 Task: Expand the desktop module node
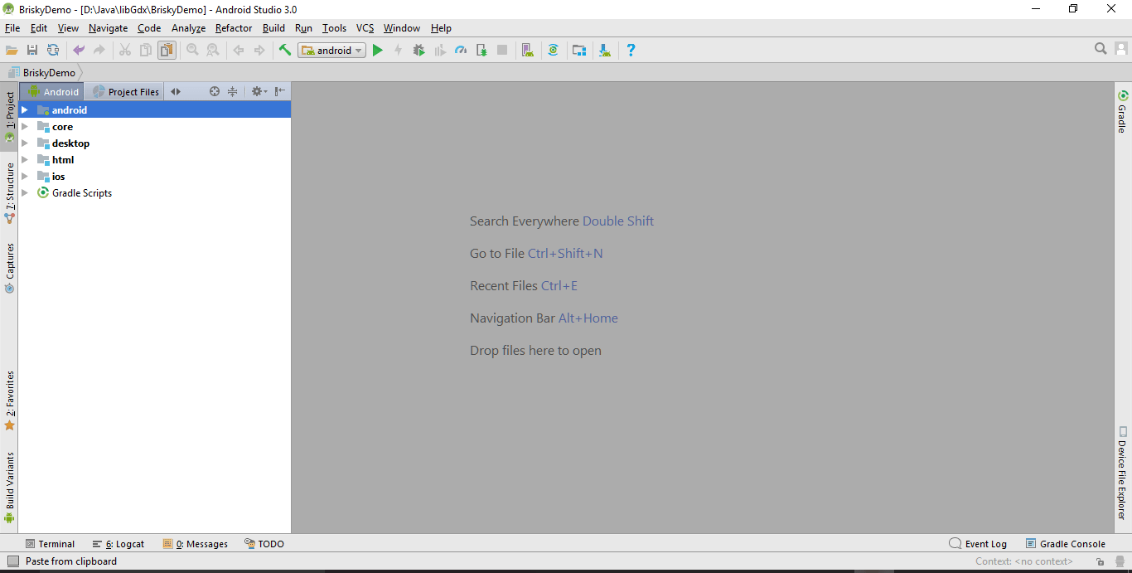tap(25, 143)
